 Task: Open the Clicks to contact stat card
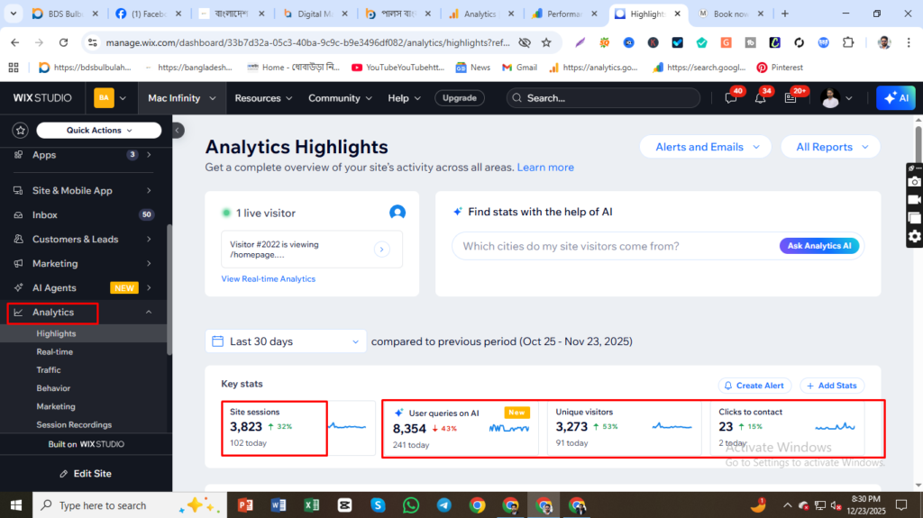coord(787,428)
